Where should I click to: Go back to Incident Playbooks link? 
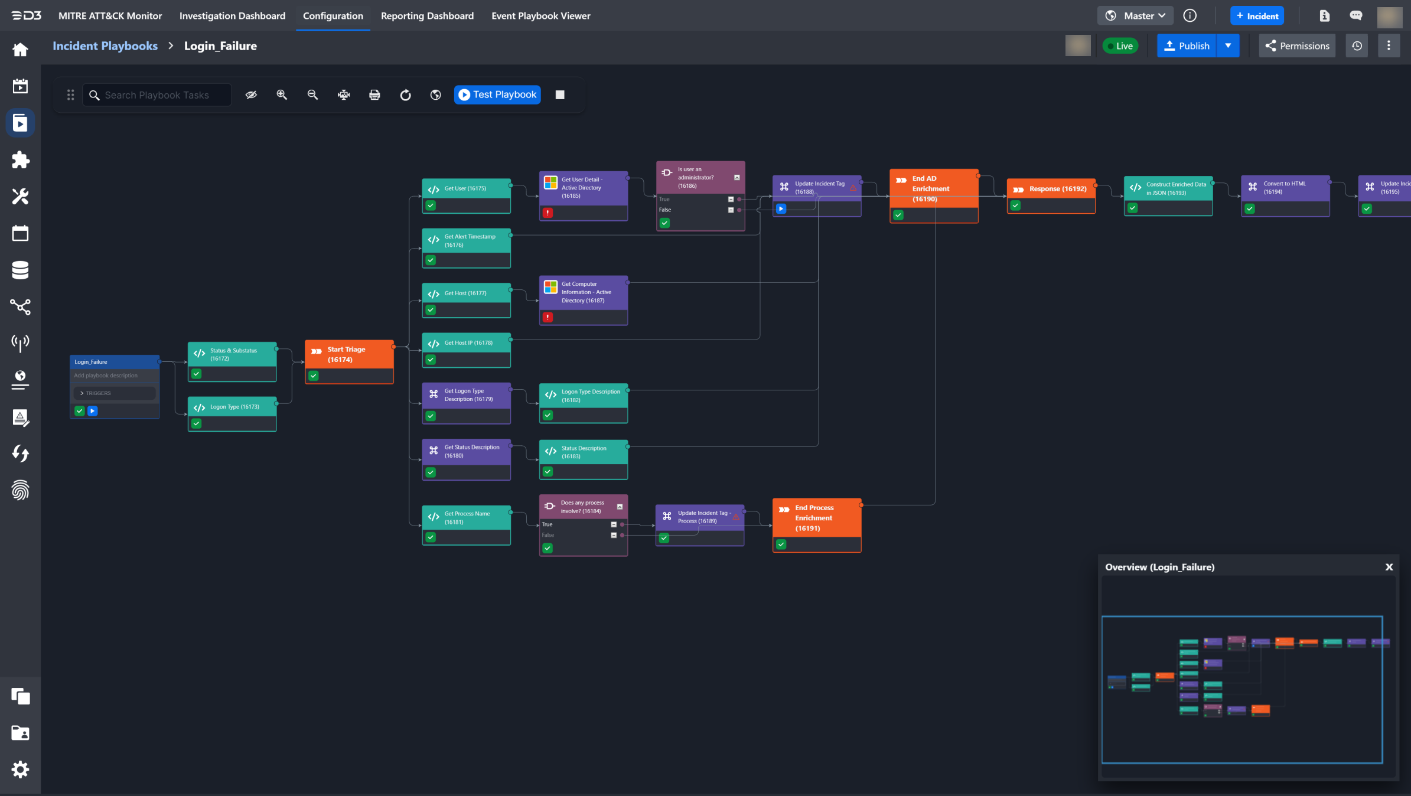point(105,46)
